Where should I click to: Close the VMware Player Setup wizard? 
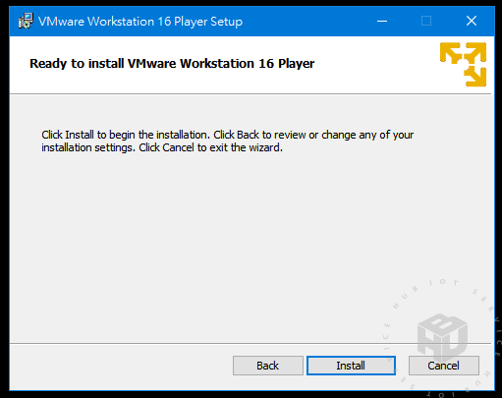coord(472,22)
